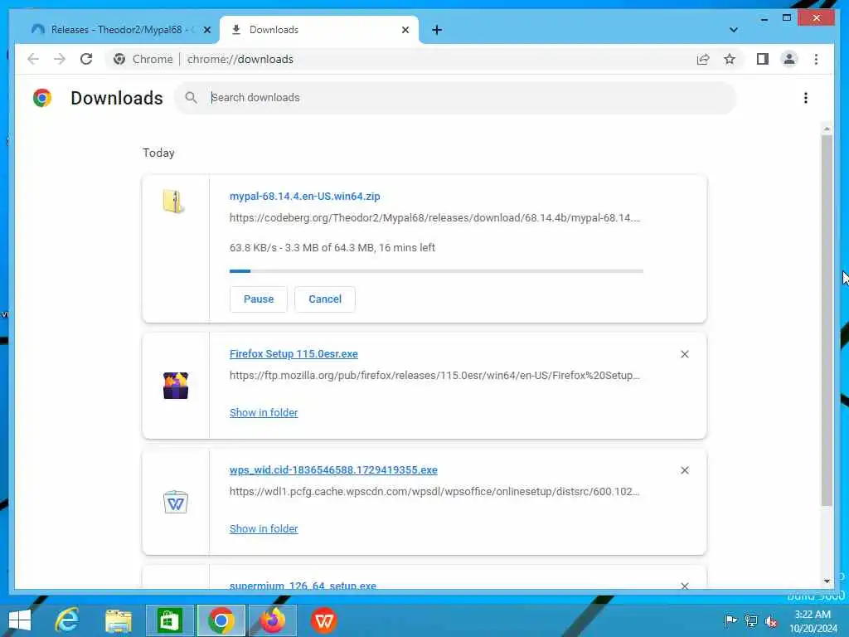This screenshot has height=637, width=849.
Task: Open the Windows Start button
Action: click(20, 620)
